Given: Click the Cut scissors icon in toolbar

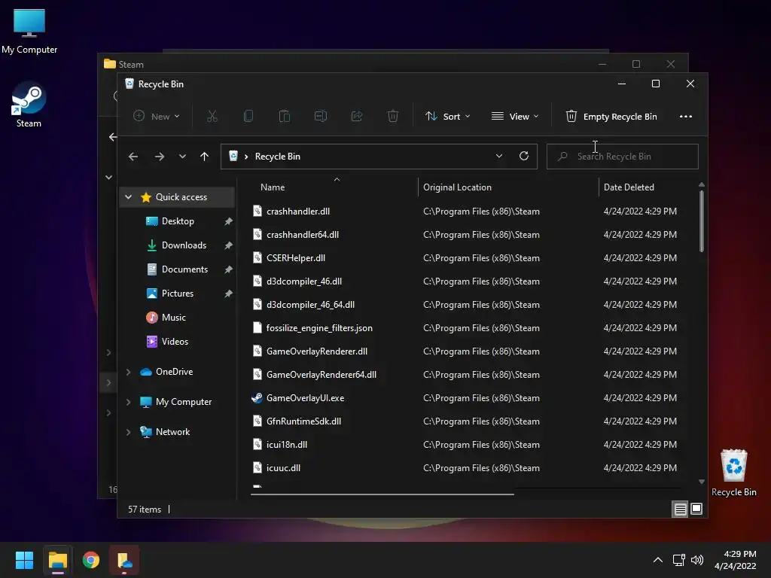Looking at the screenshot, I should [x=212, y=117].
